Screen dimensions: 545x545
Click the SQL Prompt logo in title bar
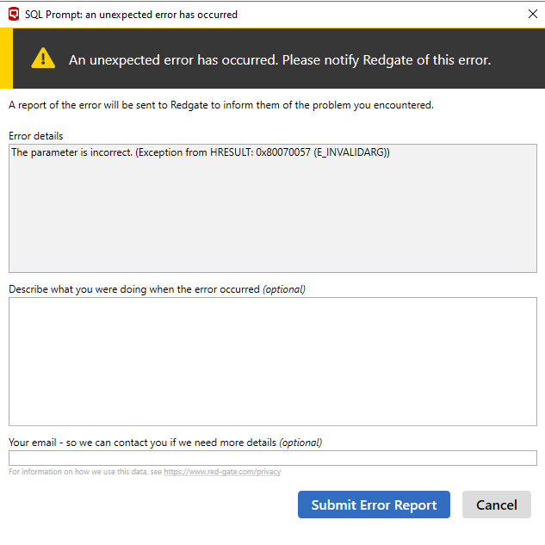(x=13, y=14)
